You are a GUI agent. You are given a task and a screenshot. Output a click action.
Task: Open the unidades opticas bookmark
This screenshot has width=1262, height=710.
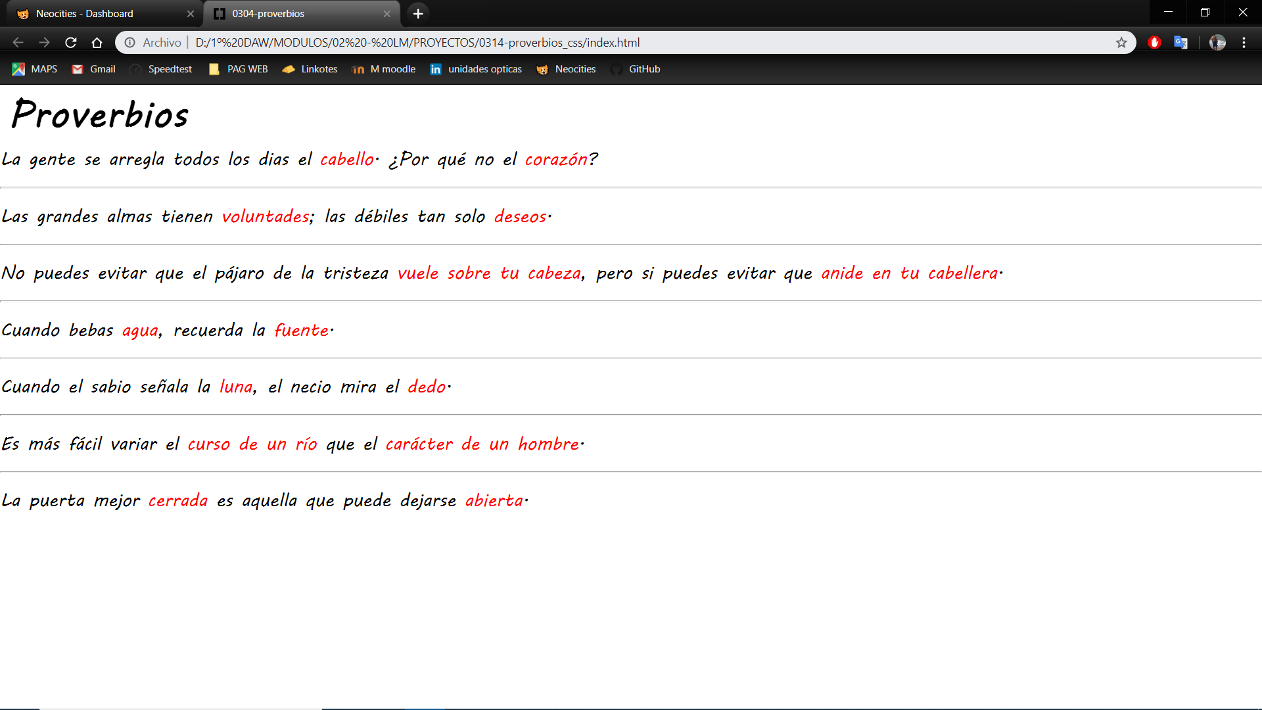(x=476, y=69)
